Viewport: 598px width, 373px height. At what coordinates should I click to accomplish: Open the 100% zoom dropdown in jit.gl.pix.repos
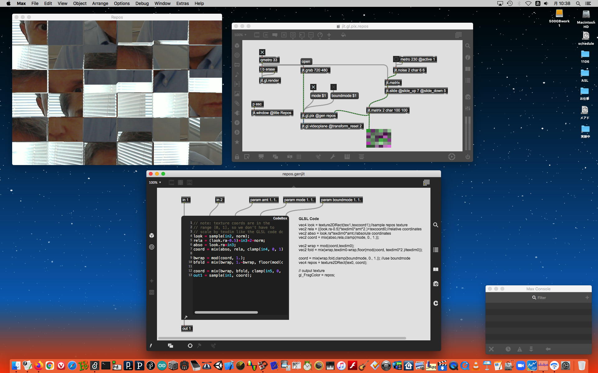(x=240, y=35)
